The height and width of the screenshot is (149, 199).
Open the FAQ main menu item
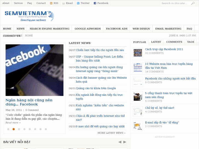189,29
